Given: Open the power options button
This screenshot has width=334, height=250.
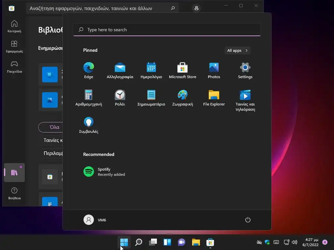Looking at the screenshot, I should [x=248, y=220].
